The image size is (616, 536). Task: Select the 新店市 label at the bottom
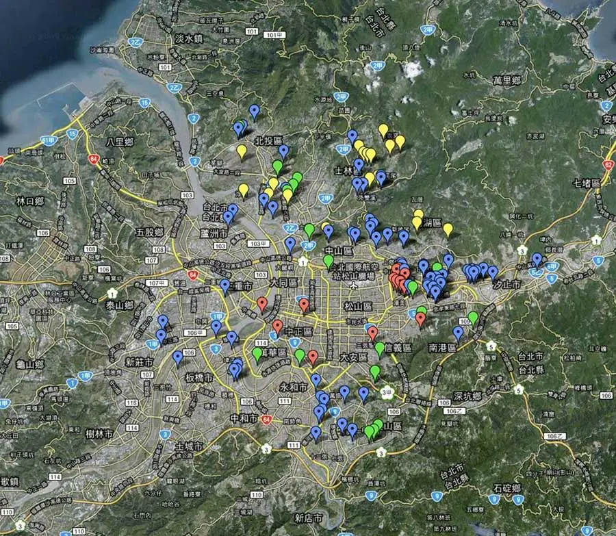(309, 518)
